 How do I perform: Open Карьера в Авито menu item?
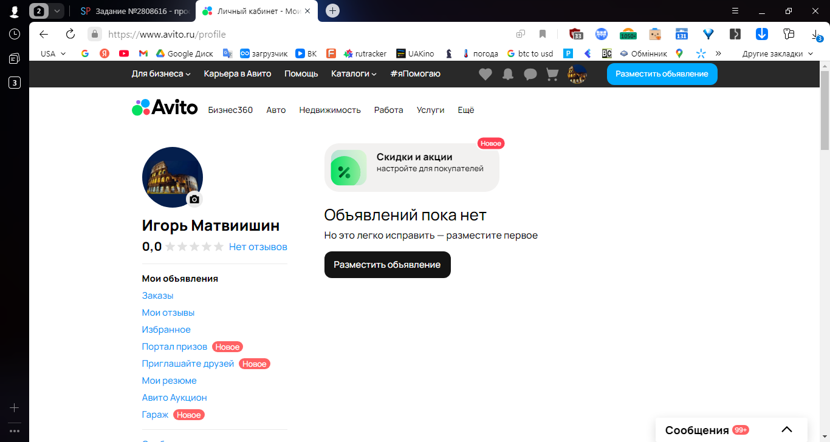tap(238, 73)
